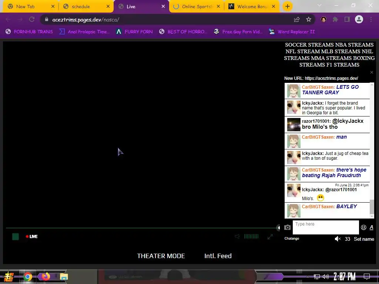Open the BEST OF HORRO... bookmark
The width and height of the screenshot is (379, 284).
[x=183, y=32]
